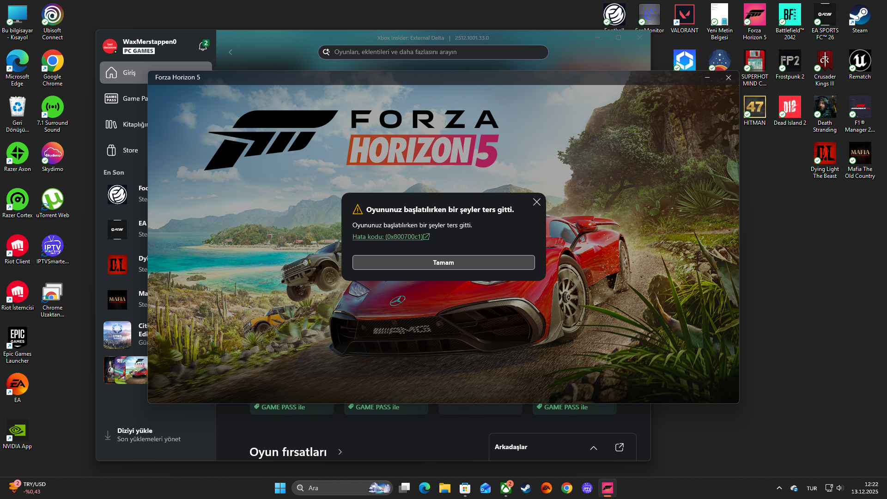887x499 pixels.
Task: Open Windows Start menu
Action: [280, 488]
